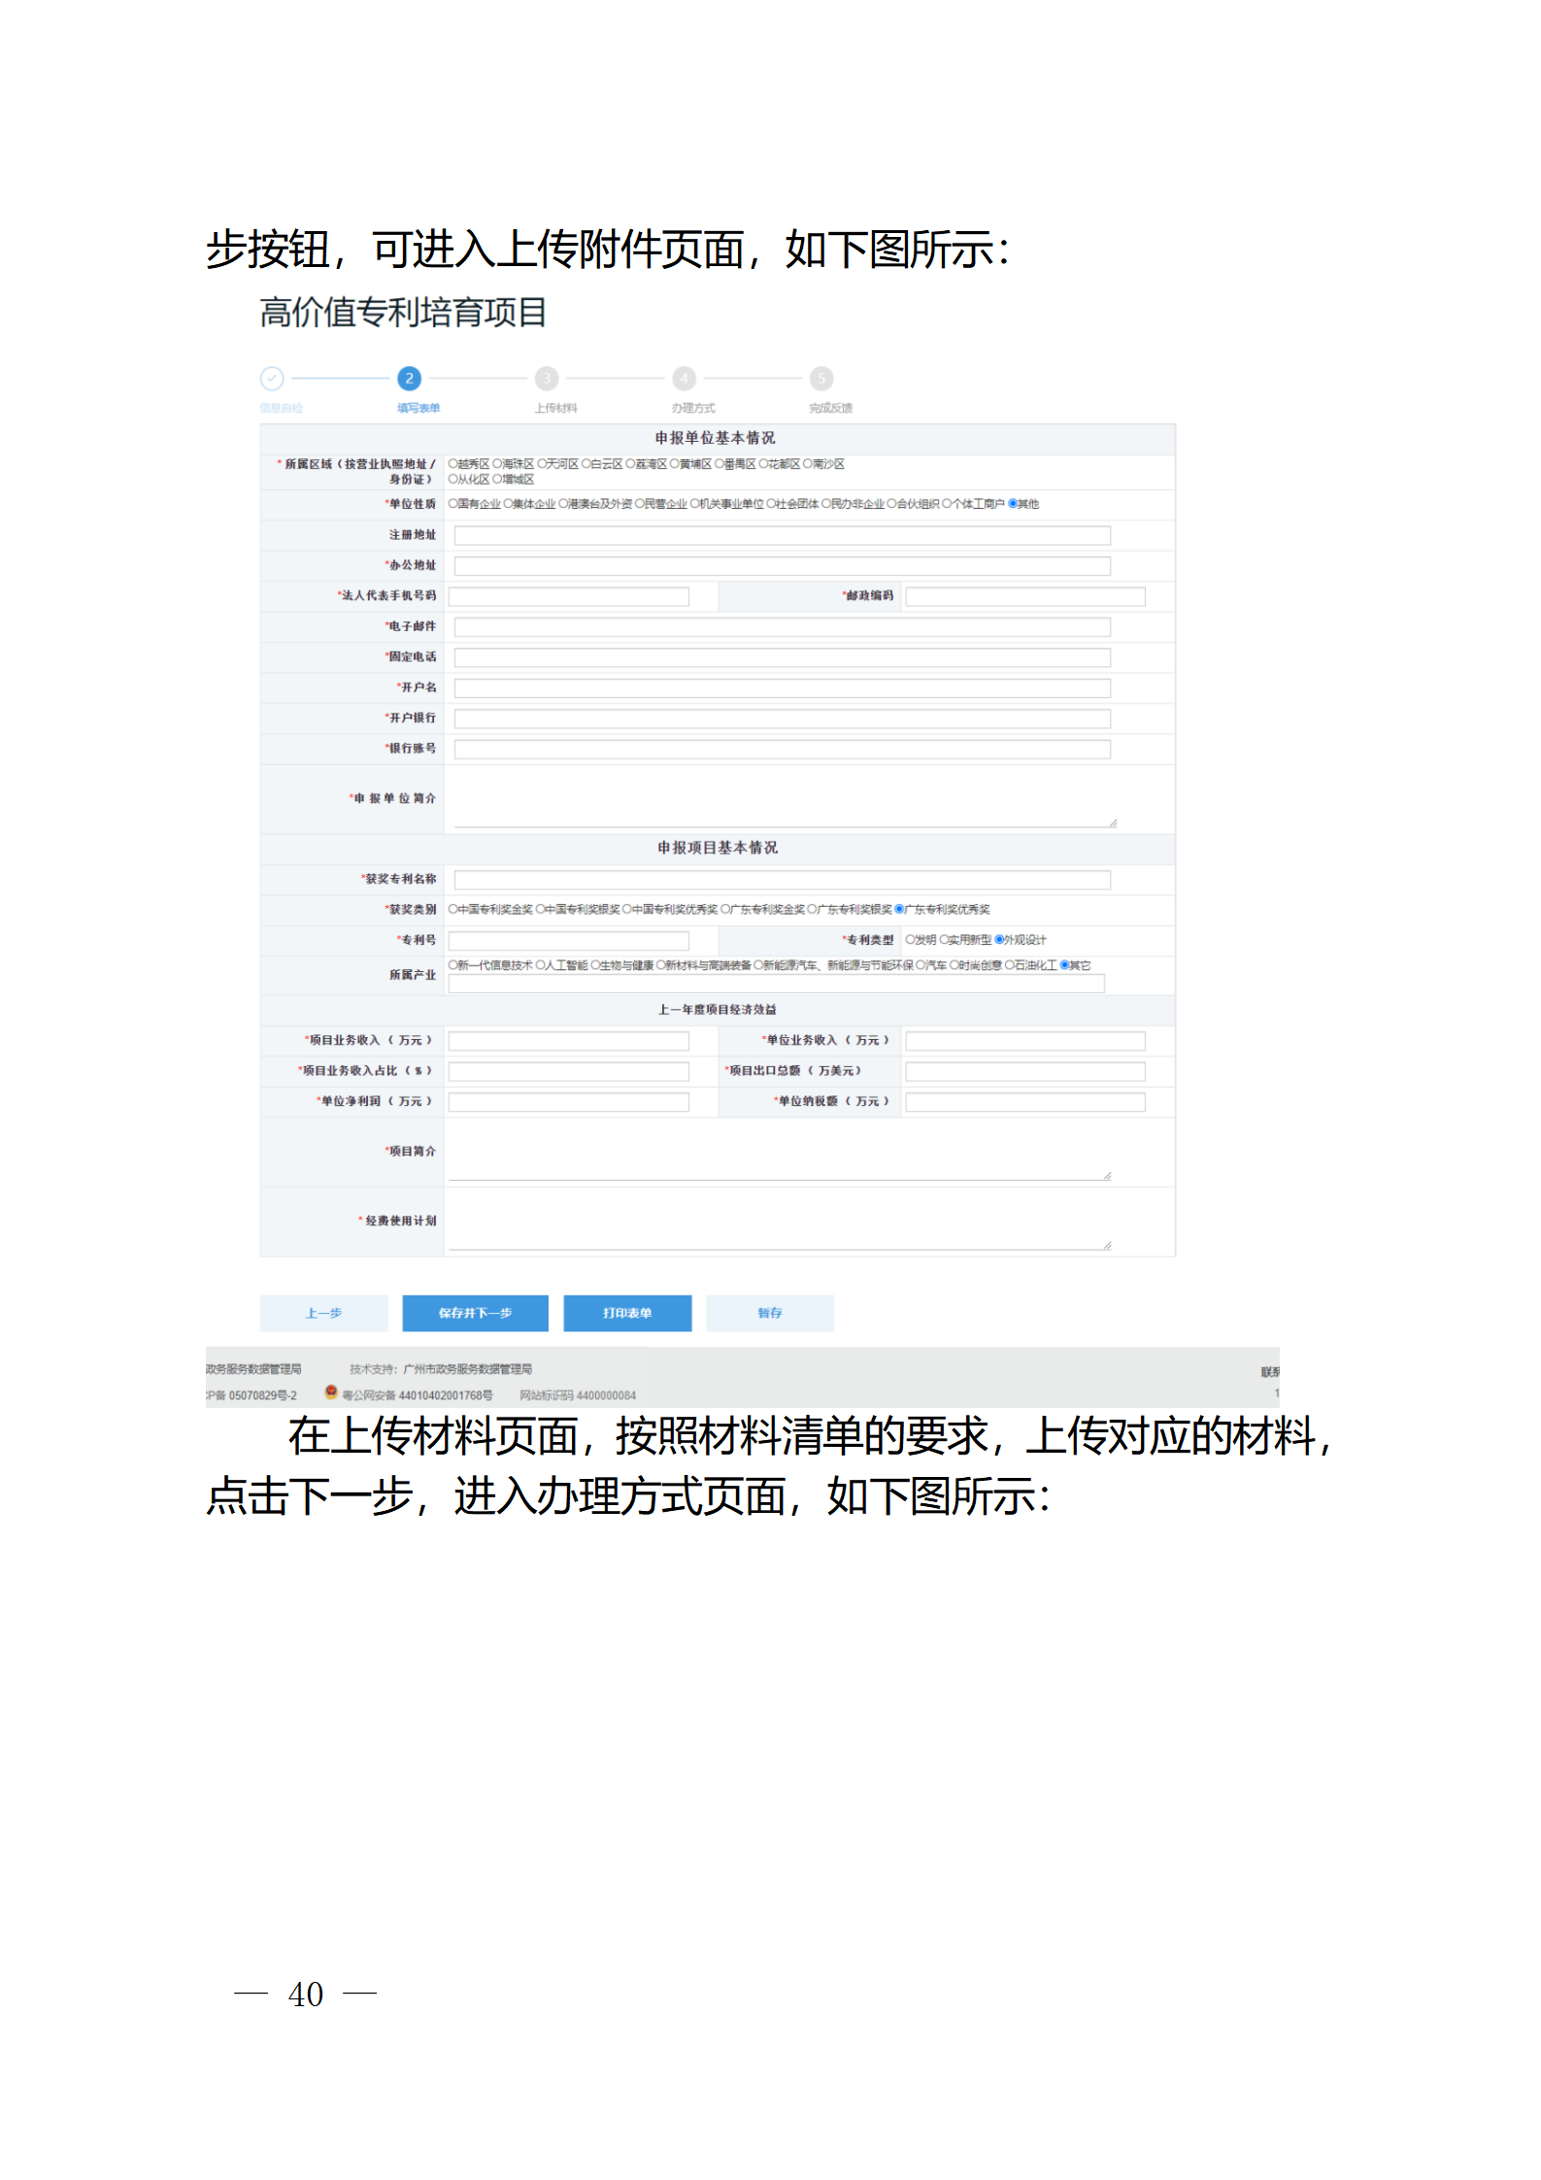
Task: Click the 粤公网安备 44010402001768号 link
Action: click(x=417, y=1395)
